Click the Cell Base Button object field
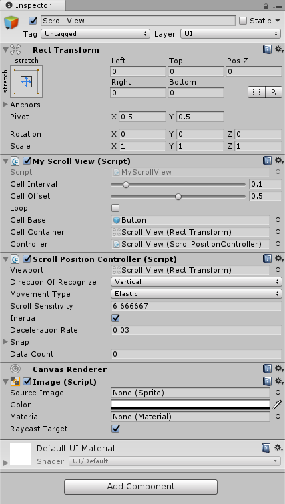The height and width of the screenshot is (504, 285). [x=190, y=220]
